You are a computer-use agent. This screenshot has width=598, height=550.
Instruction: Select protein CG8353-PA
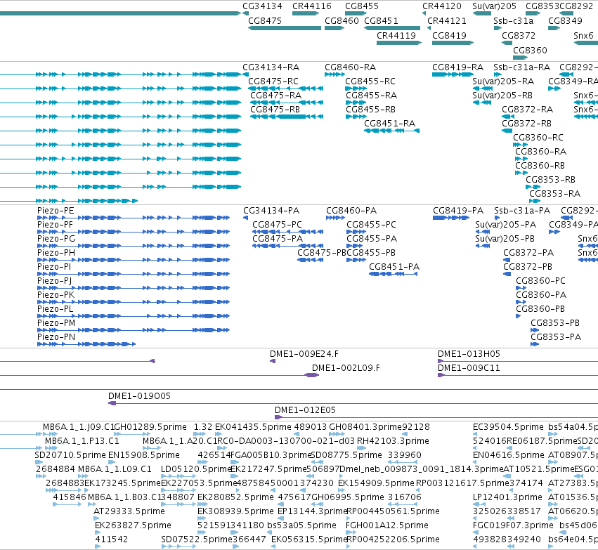coord(556,337)
